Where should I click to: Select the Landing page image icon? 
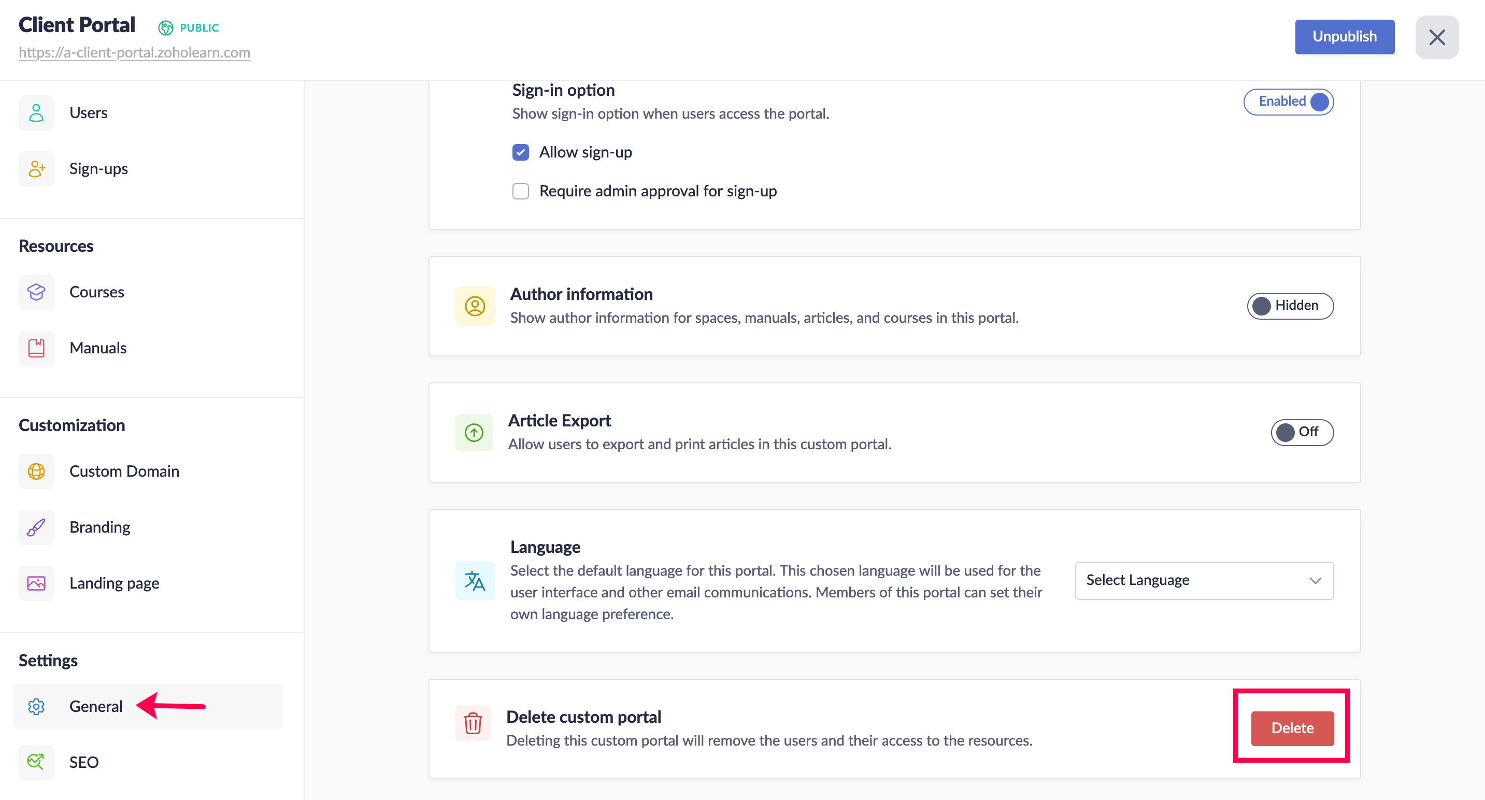[36, 583]
